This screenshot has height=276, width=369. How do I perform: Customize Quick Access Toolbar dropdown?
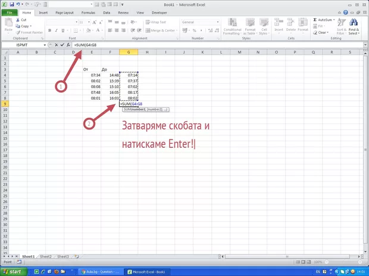click(x=123, y=4)
